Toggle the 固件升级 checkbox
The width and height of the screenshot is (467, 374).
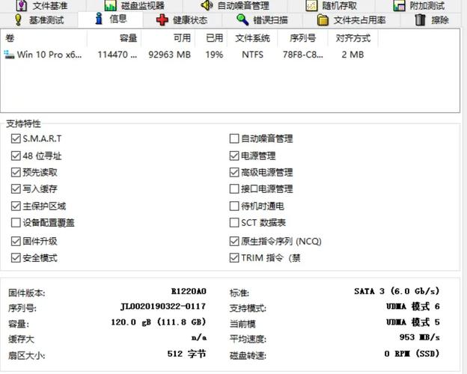click(x=16, y=241)
